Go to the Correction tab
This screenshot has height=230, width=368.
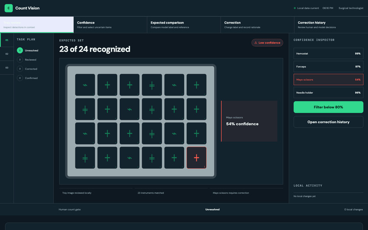pos(258,25)
